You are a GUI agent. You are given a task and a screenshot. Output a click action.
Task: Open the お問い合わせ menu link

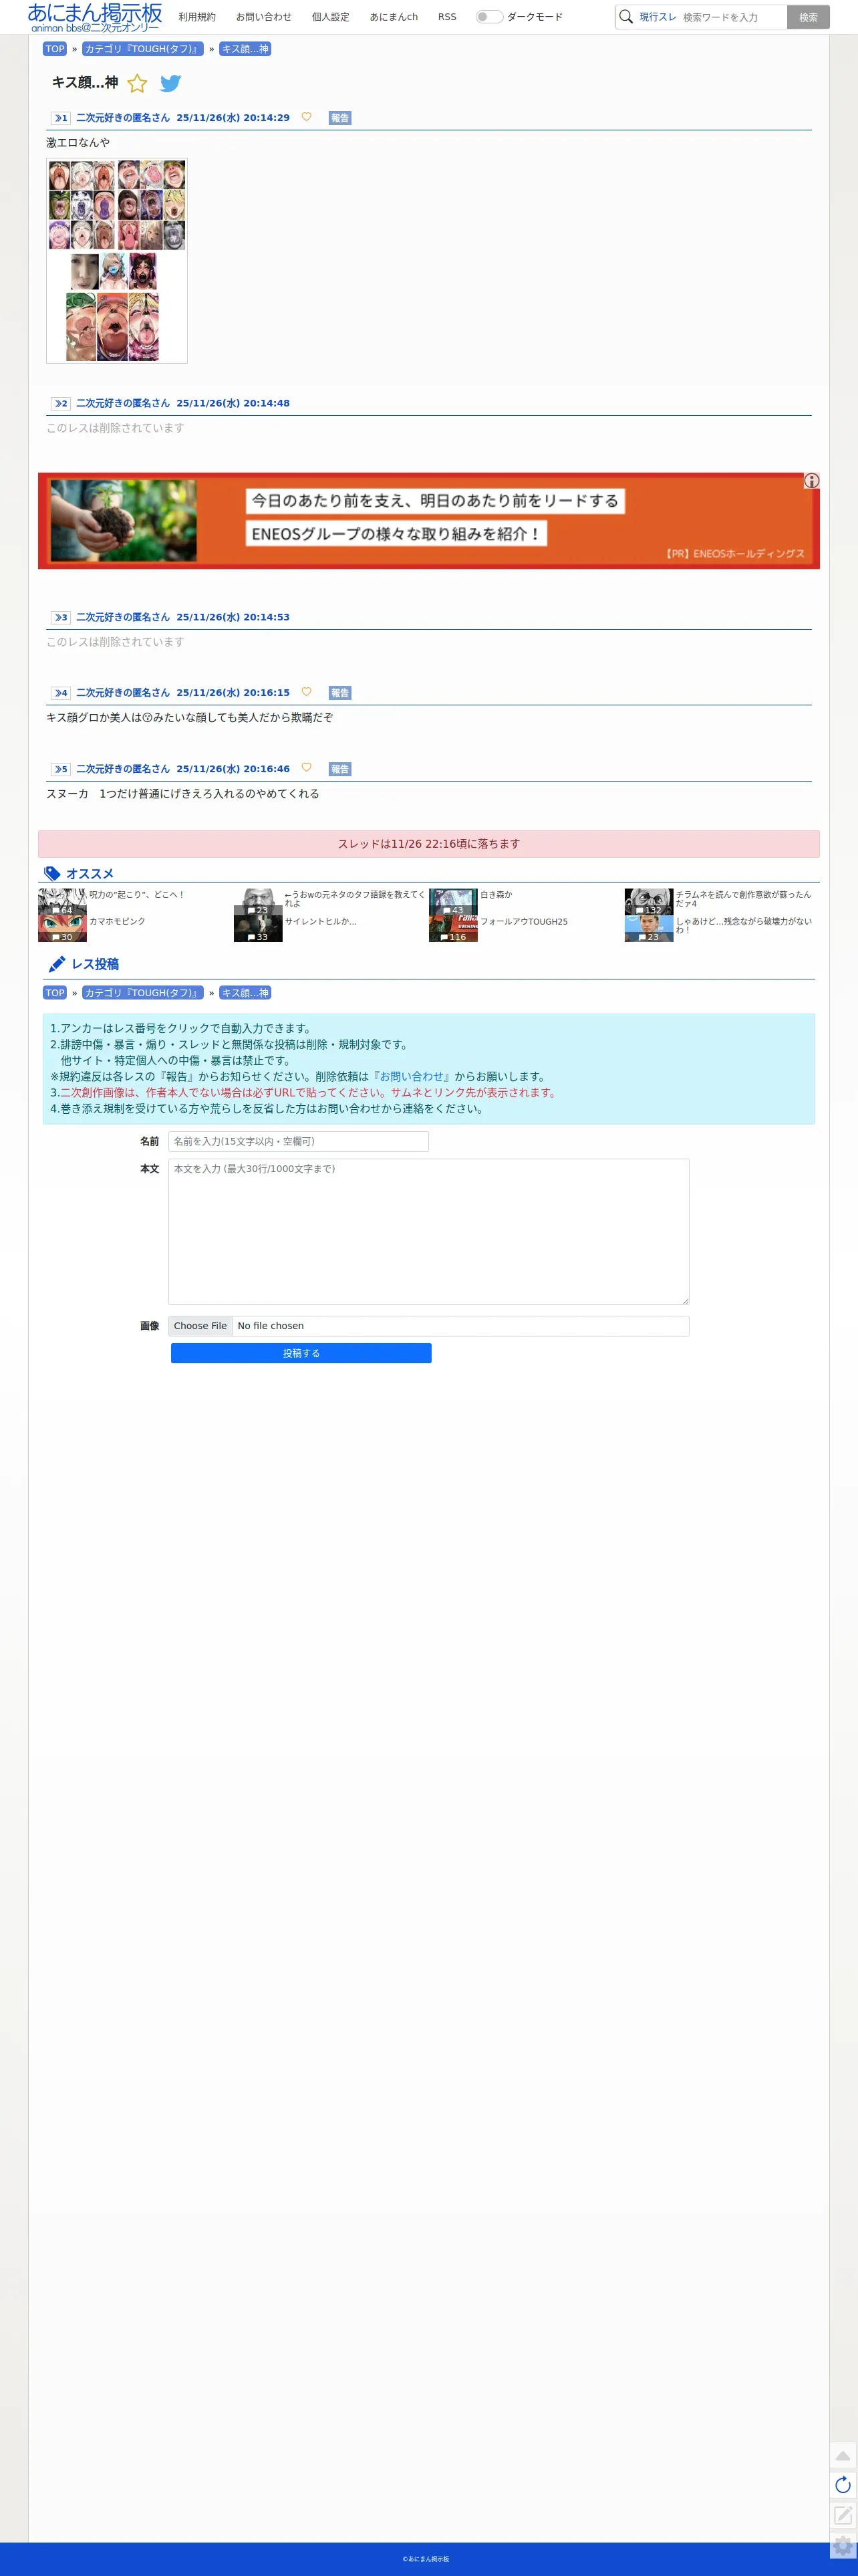[264, 17]
